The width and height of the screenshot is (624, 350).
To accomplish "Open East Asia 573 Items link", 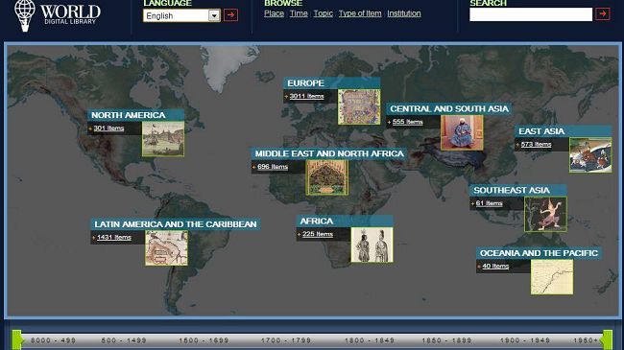I will (x=536, y=144).
